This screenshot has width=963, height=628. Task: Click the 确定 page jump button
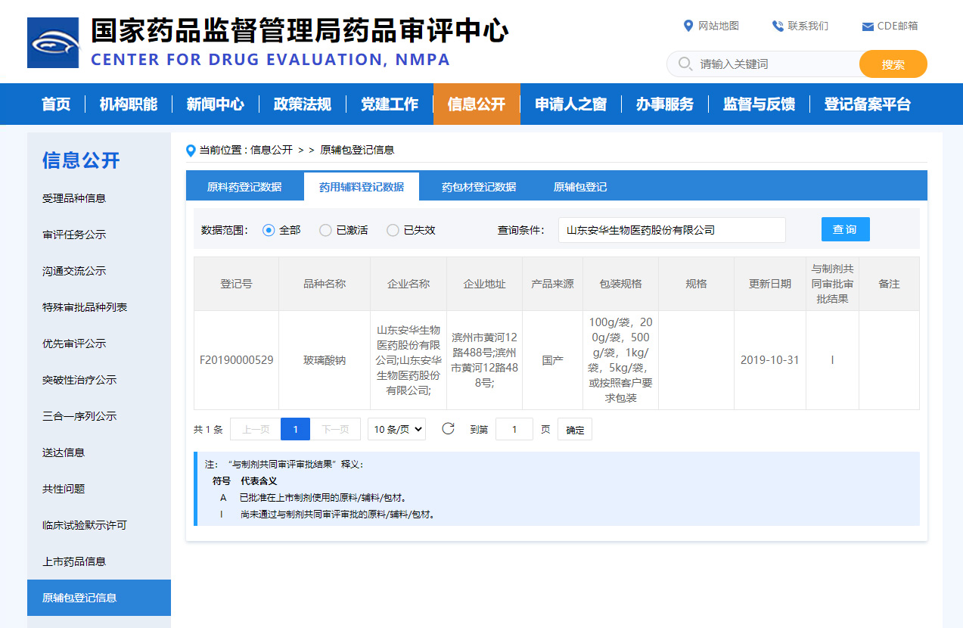coord(575,430)
